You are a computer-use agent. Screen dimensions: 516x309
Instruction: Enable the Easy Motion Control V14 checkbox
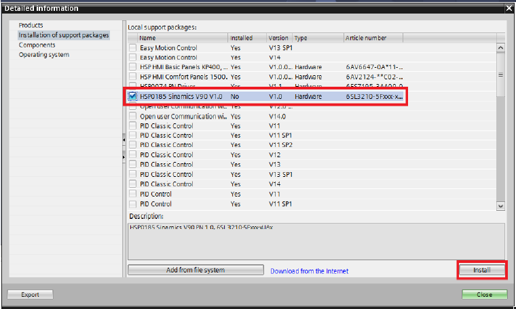click(133, 58)
